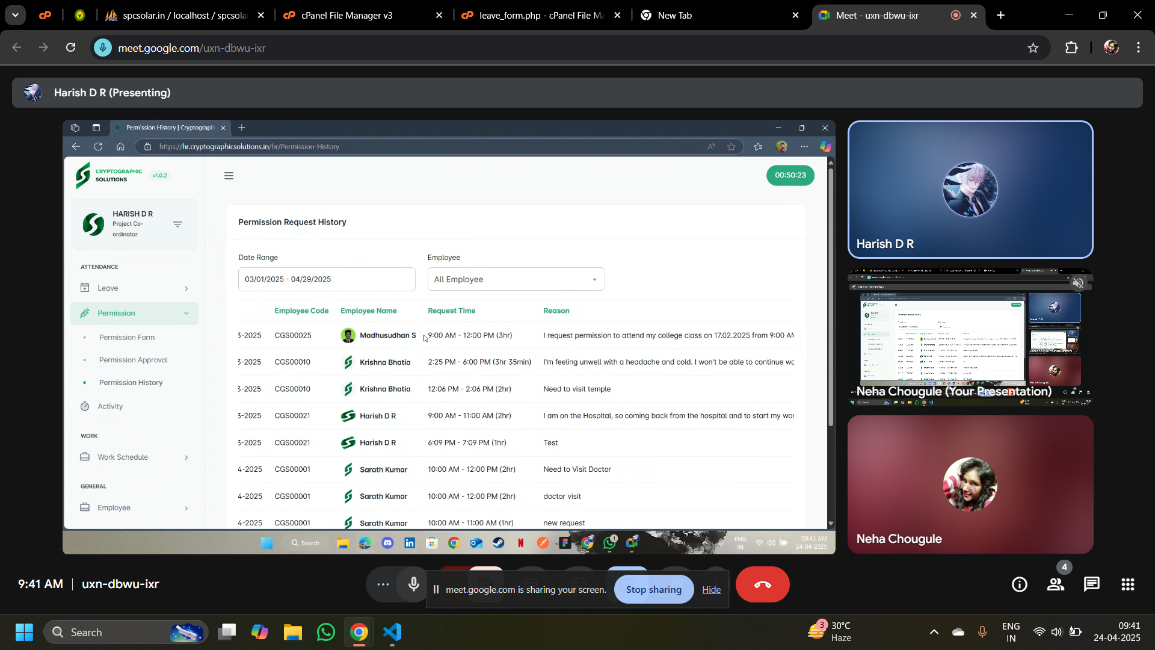Select Neha Chougule presentation thumbnail tile
This screenshot has width=1155, height=650.
970,337
